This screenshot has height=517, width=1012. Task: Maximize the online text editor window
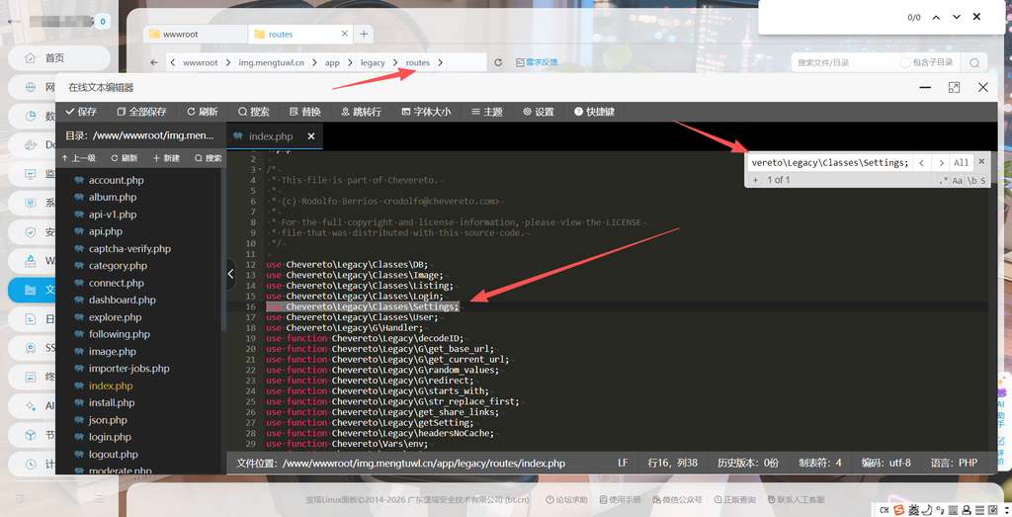tap(954, 87)
